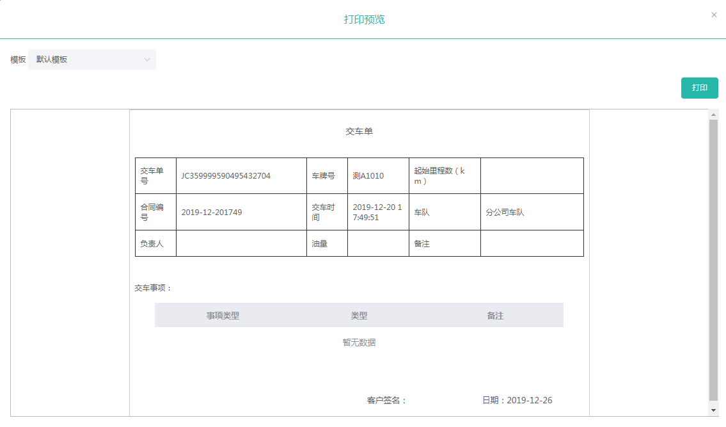Viewport: 726px width, 427px height.
Task: Click the 交车时间 value cell
Action: [x=377, y=212]
